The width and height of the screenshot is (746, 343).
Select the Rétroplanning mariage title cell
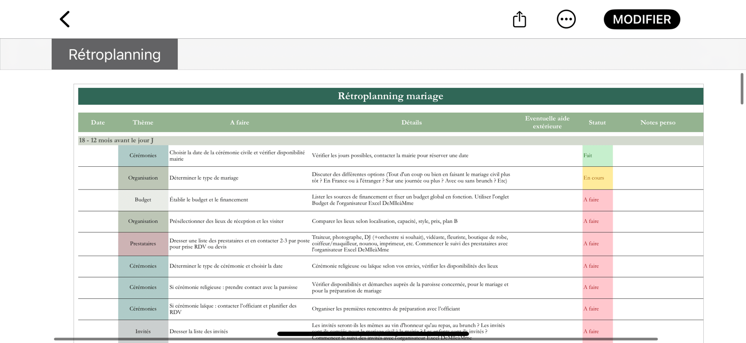click(x=390, y=96)
